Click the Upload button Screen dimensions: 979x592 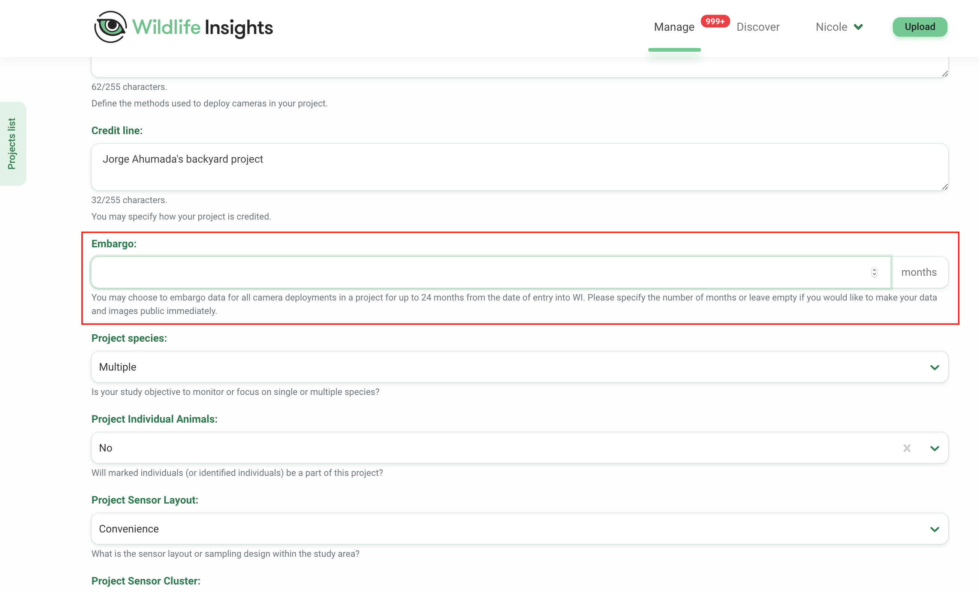(x=919, y=27)
